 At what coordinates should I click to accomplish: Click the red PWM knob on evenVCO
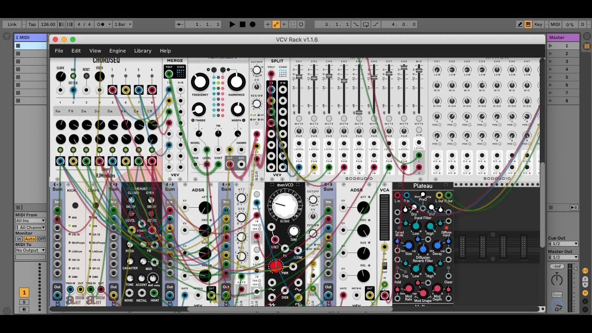tap(276, 266)
